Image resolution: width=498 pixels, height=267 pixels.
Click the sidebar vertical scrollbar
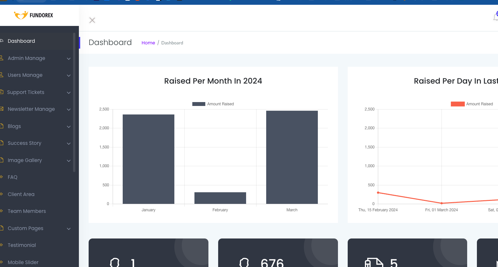[x=74, y=102]
